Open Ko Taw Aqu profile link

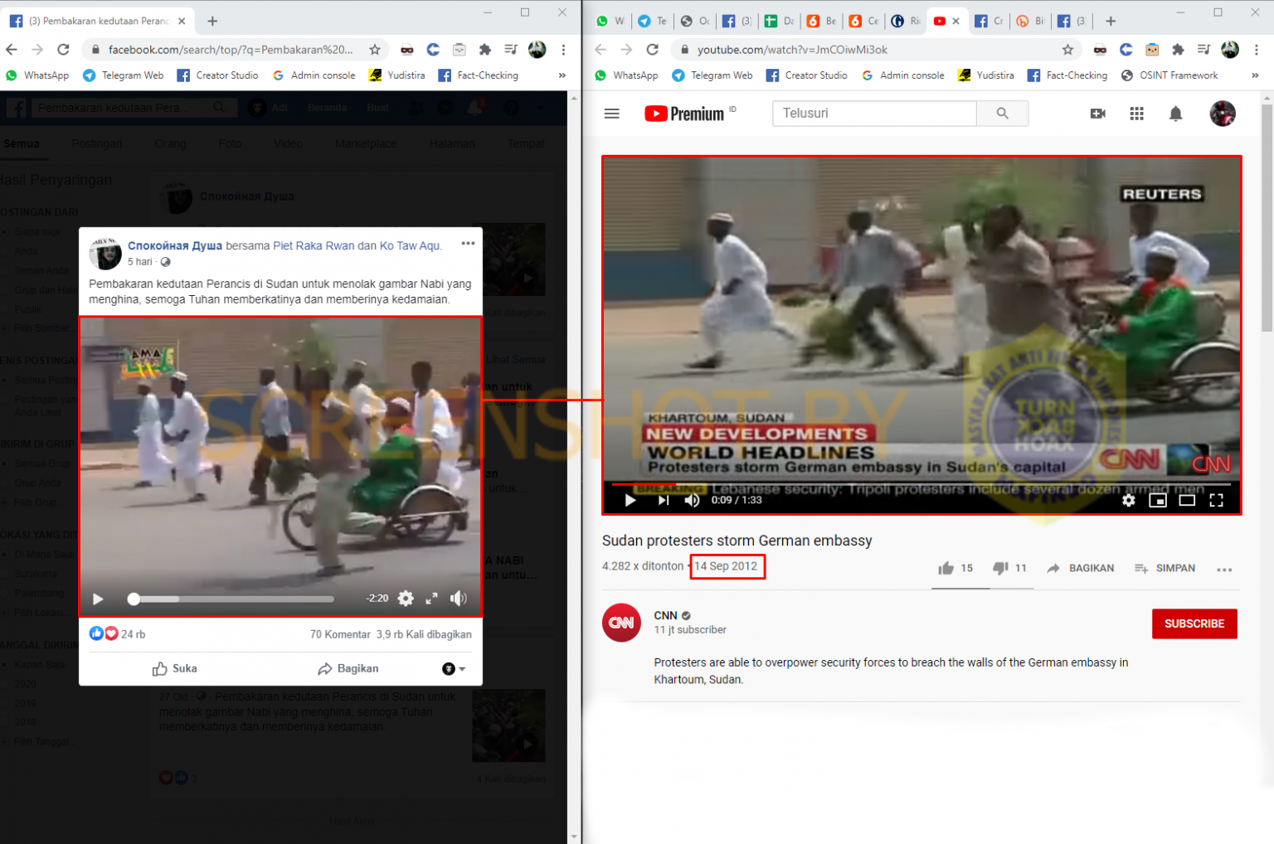click(x=410, y=246)
